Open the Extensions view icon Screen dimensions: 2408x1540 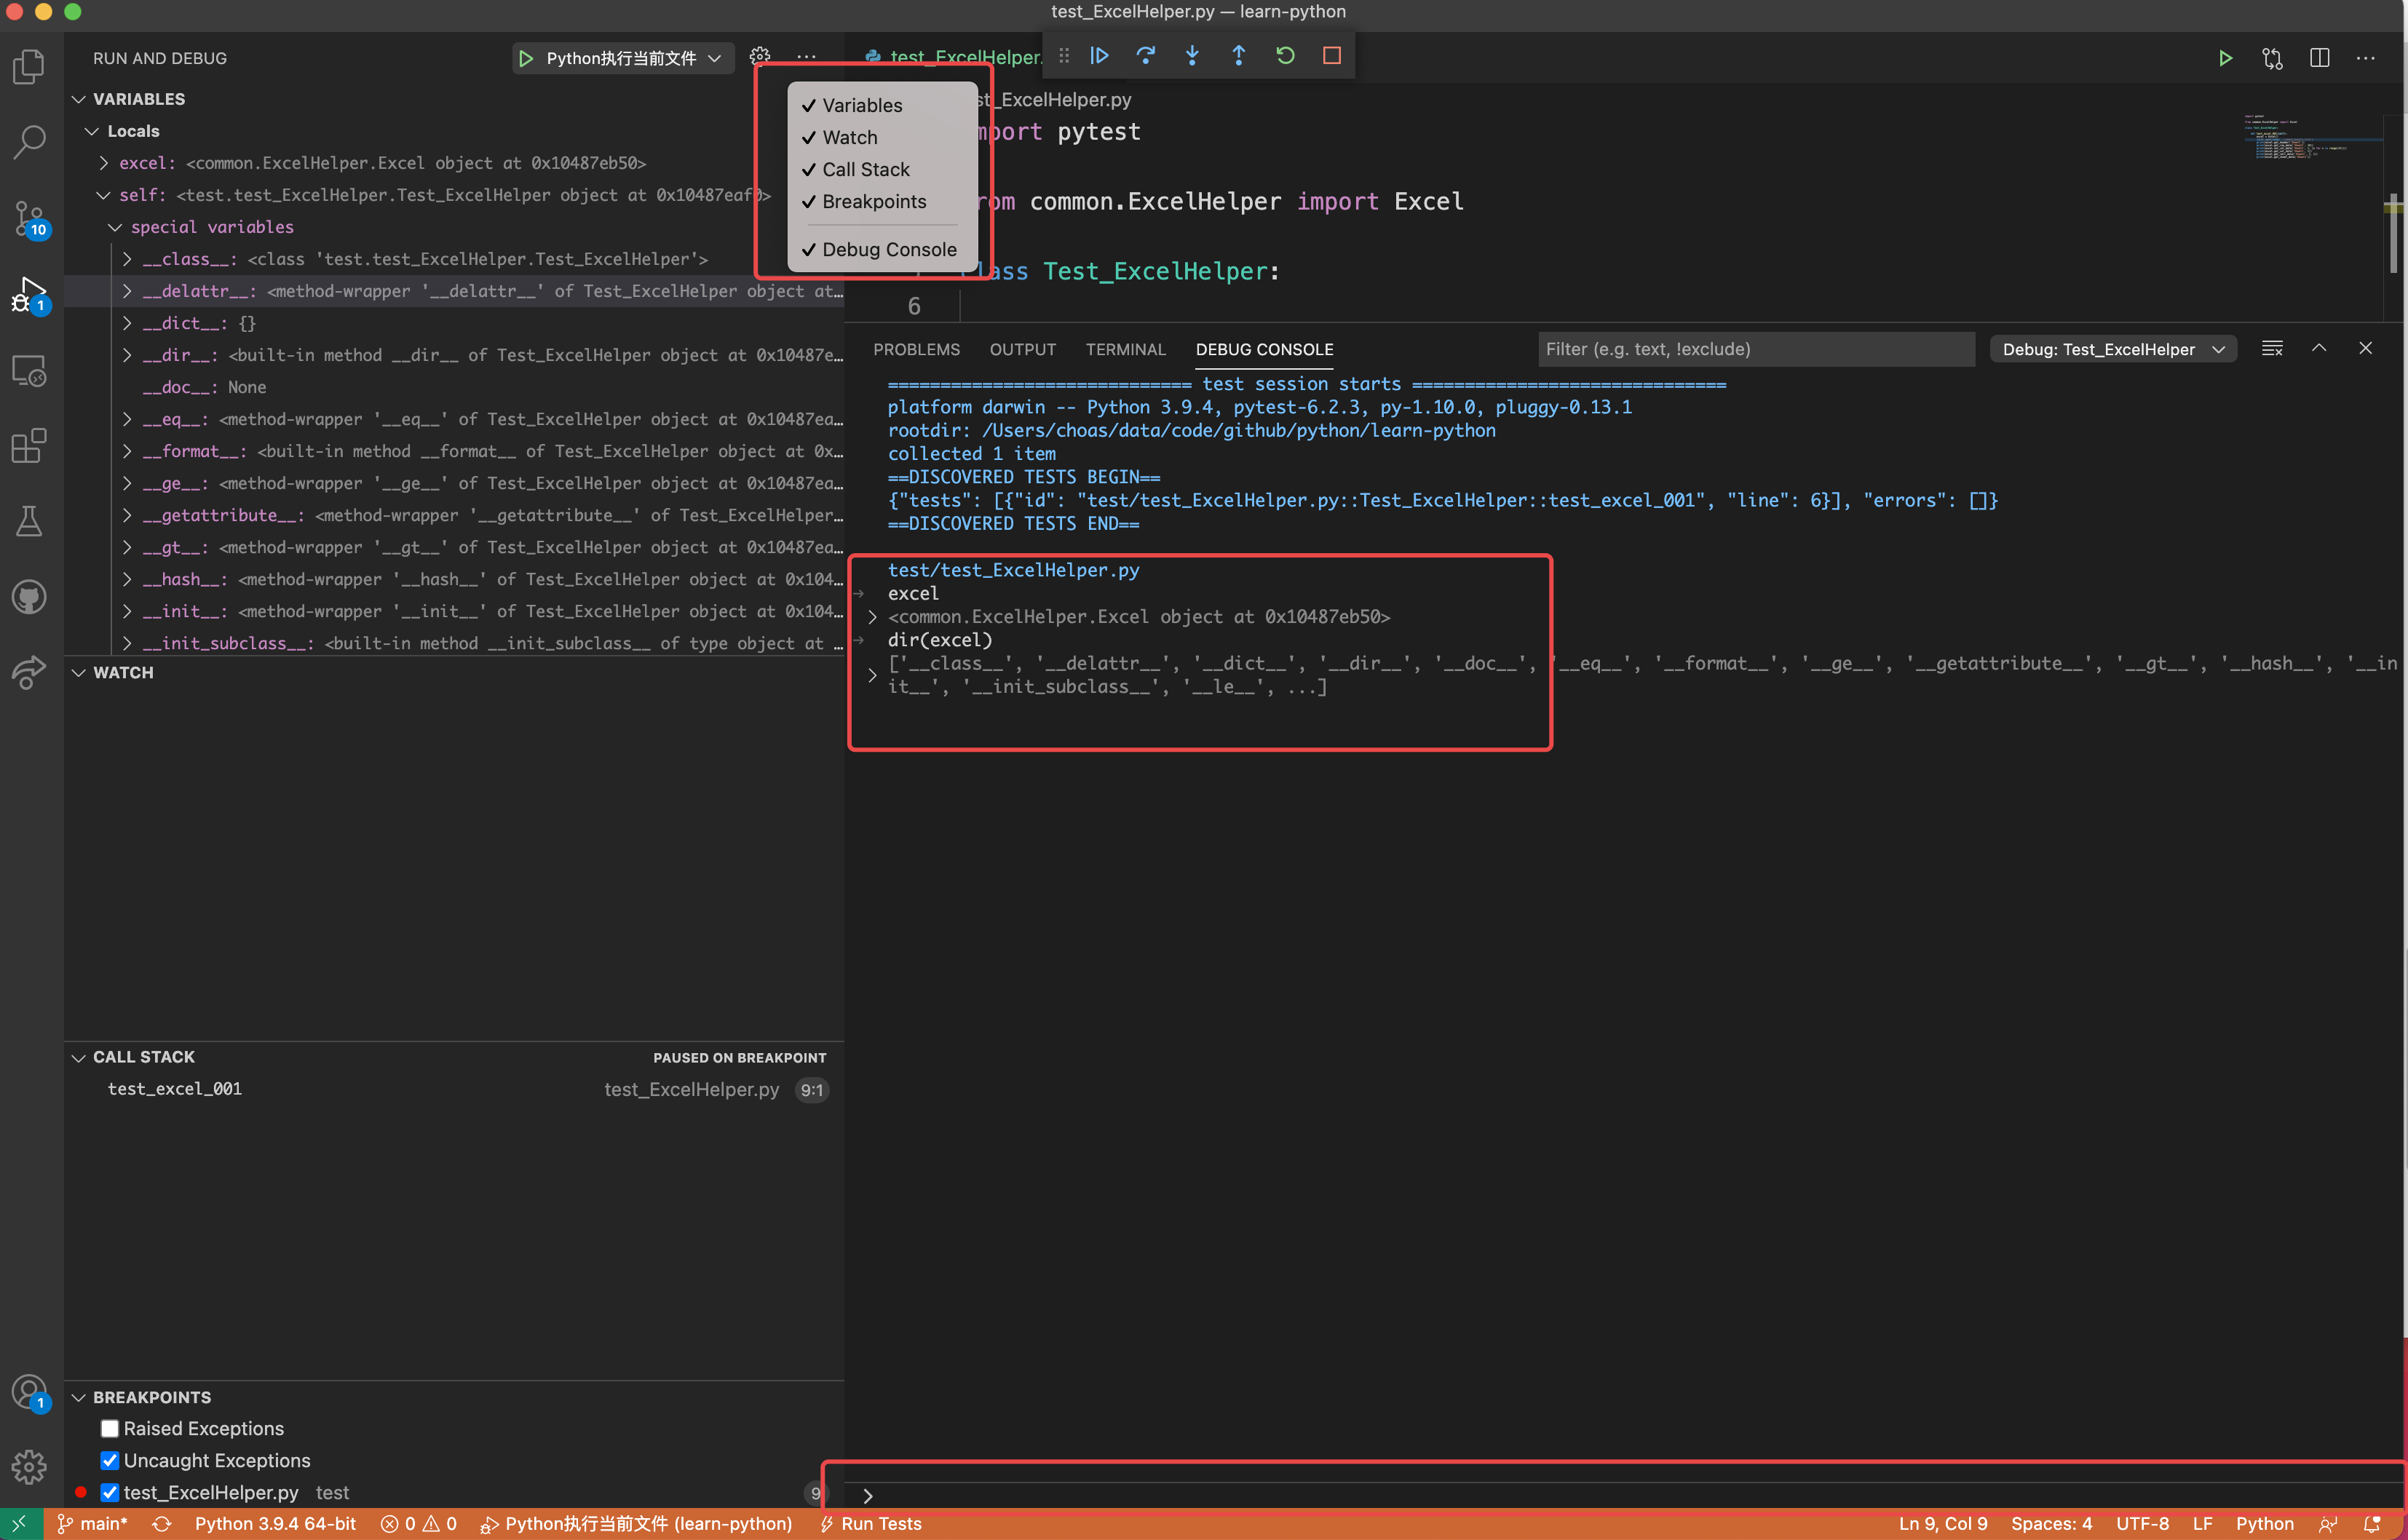(x=29, y=446)
